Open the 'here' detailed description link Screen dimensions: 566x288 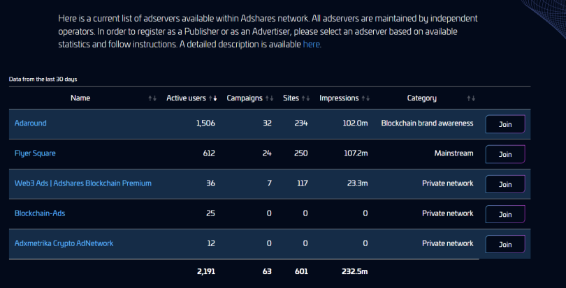312,45
